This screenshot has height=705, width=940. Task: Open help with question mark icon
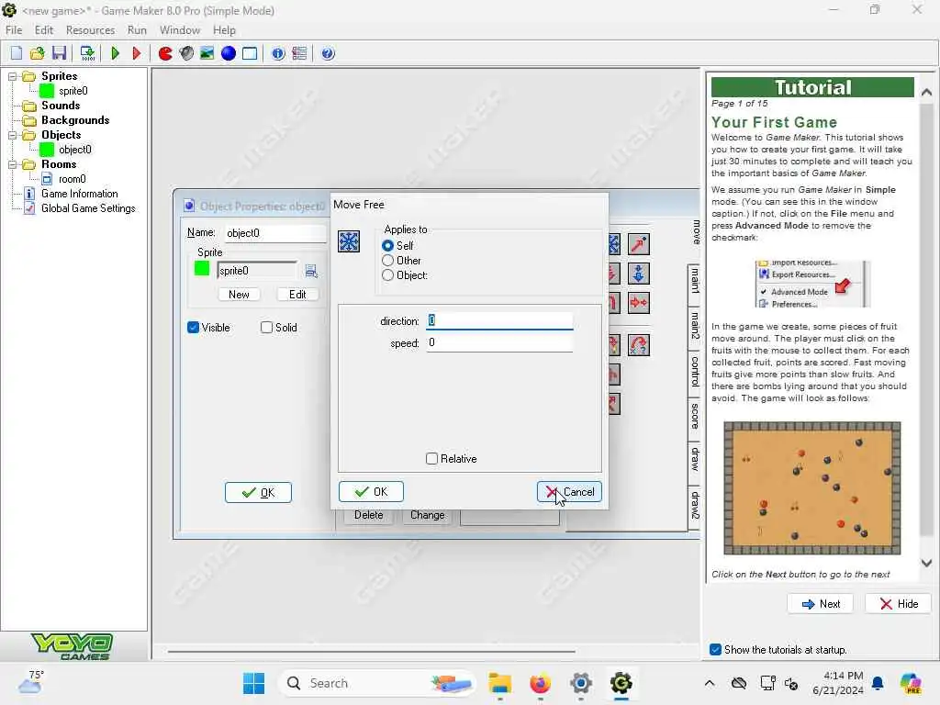point(328,53)
